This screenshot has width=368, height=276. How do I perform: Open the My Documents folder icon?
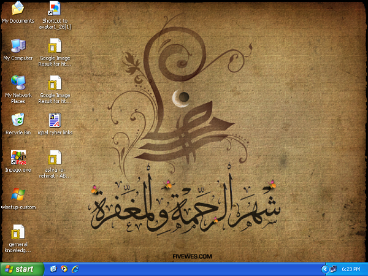tap(18, 9)
